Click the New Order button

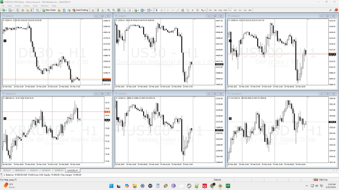[49, 10]
